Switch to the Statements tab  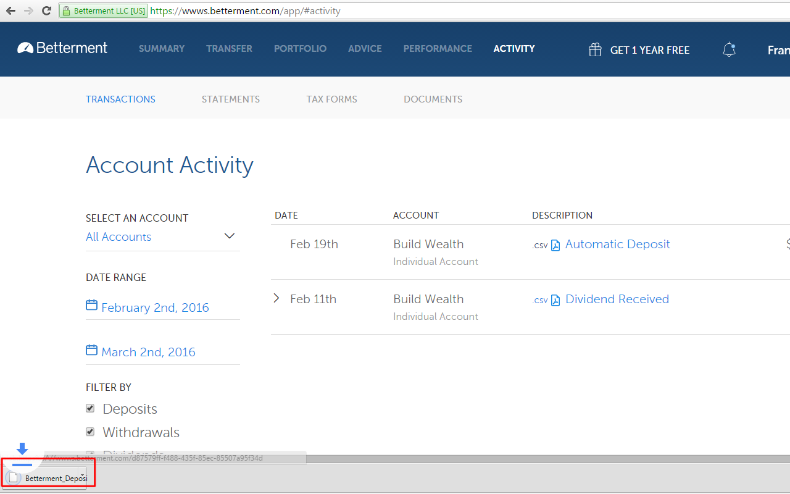[x=231, y=99]
